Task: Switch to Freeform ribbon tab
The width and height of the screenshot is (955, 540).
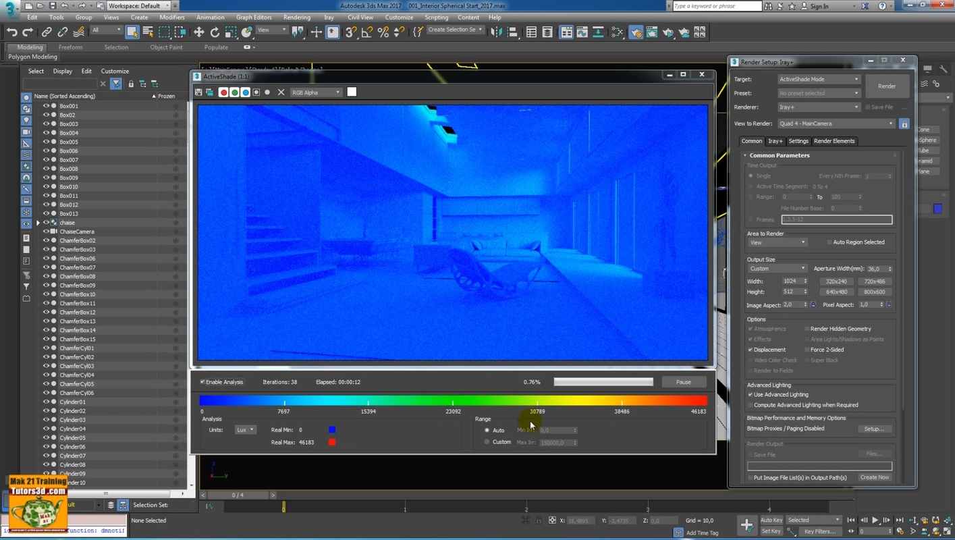Action: [70, 47]
